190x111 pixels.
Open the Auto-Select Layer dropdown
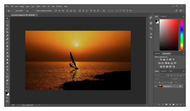28,11
